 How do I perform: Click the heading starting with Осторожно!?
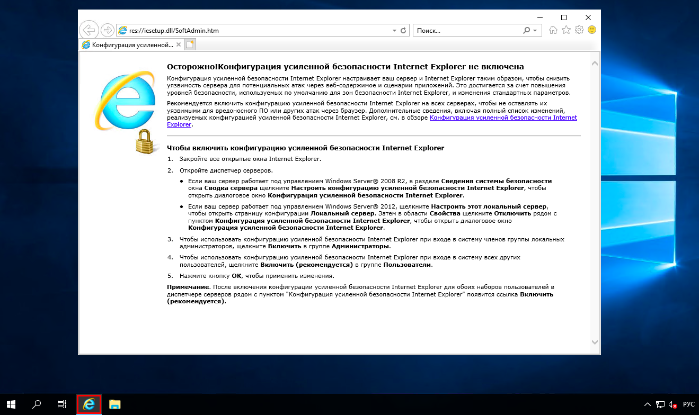pos(346,67)
